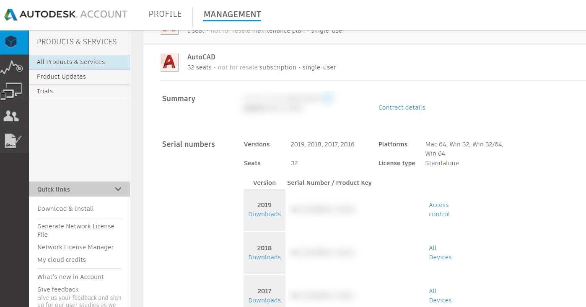Viewport: 586px width, 307px height.
Task: Click the AutoCAD product icon
Action: (170, 62)
